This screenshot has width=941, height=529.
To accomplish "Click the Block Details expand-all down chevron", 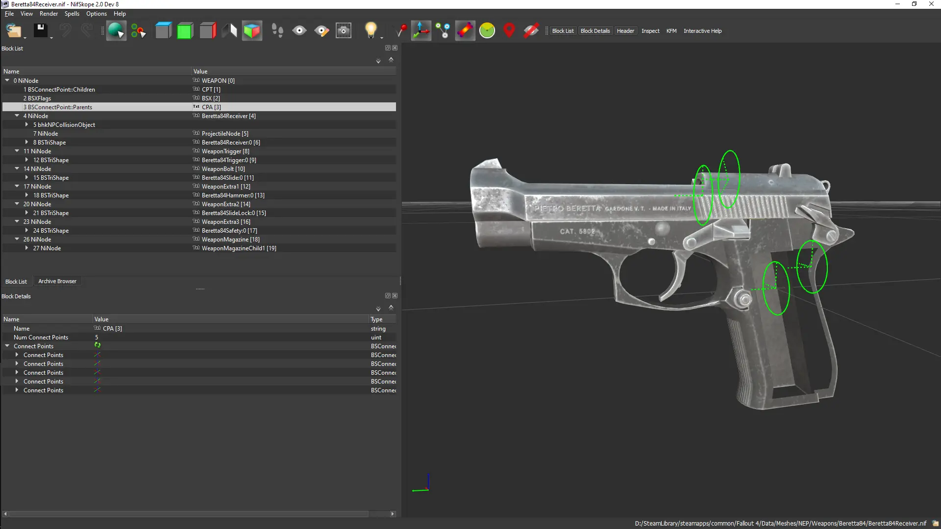I will point(378,309).
